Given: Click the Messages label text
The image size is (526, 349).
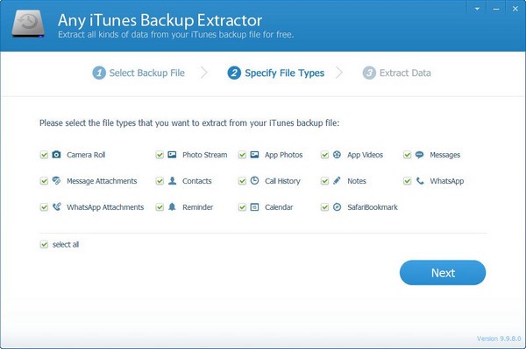Looking at the screenshot, I should 444,155.
